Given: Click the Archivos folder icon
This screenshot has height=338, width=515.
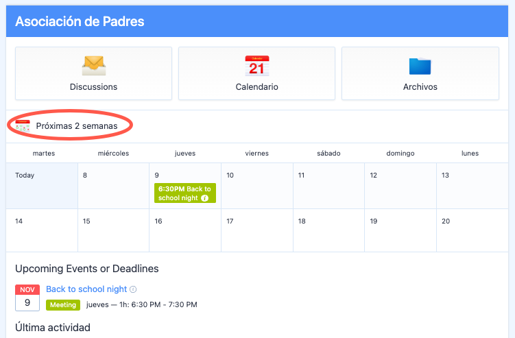Looking at the screenshot, I should tap(420, 66).
